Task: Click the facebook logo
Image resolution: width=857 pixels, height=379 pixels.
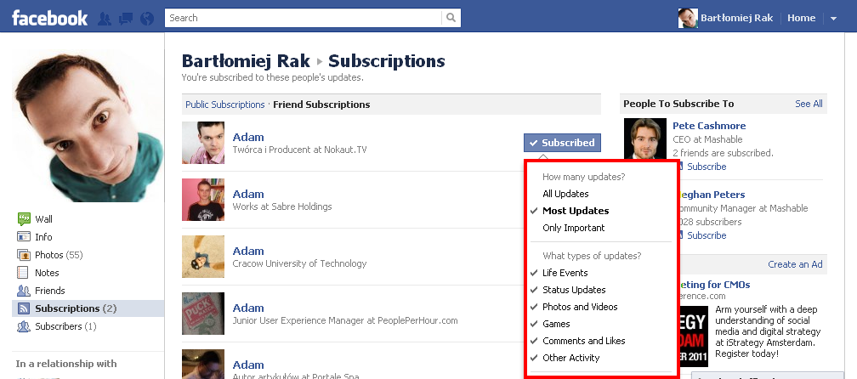Action: pos(49,18)
